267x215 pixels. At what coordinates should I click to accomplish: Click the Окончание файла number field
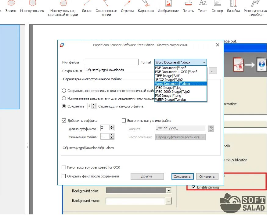click(x=105, y=136)
